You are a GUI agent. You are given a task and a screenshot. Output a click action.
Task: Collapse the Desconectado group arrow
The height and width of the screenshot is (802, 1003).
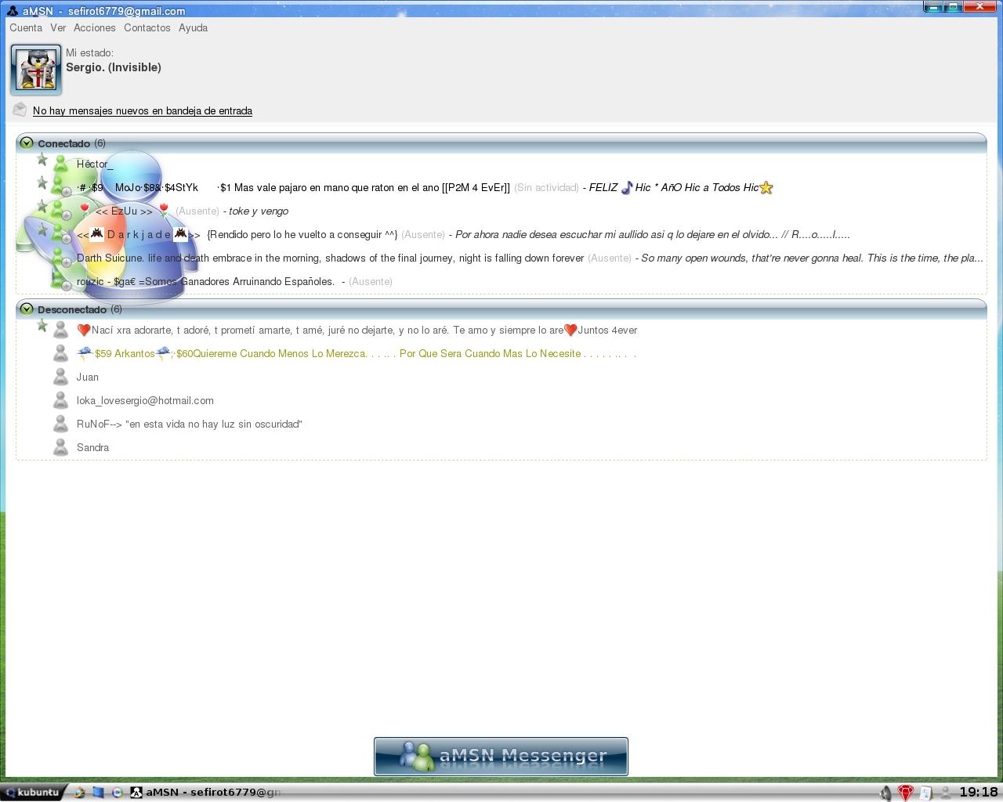coord(27,309)
